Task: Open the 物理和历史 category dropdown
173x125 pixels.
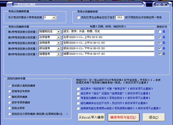Action: coord(58,31)
